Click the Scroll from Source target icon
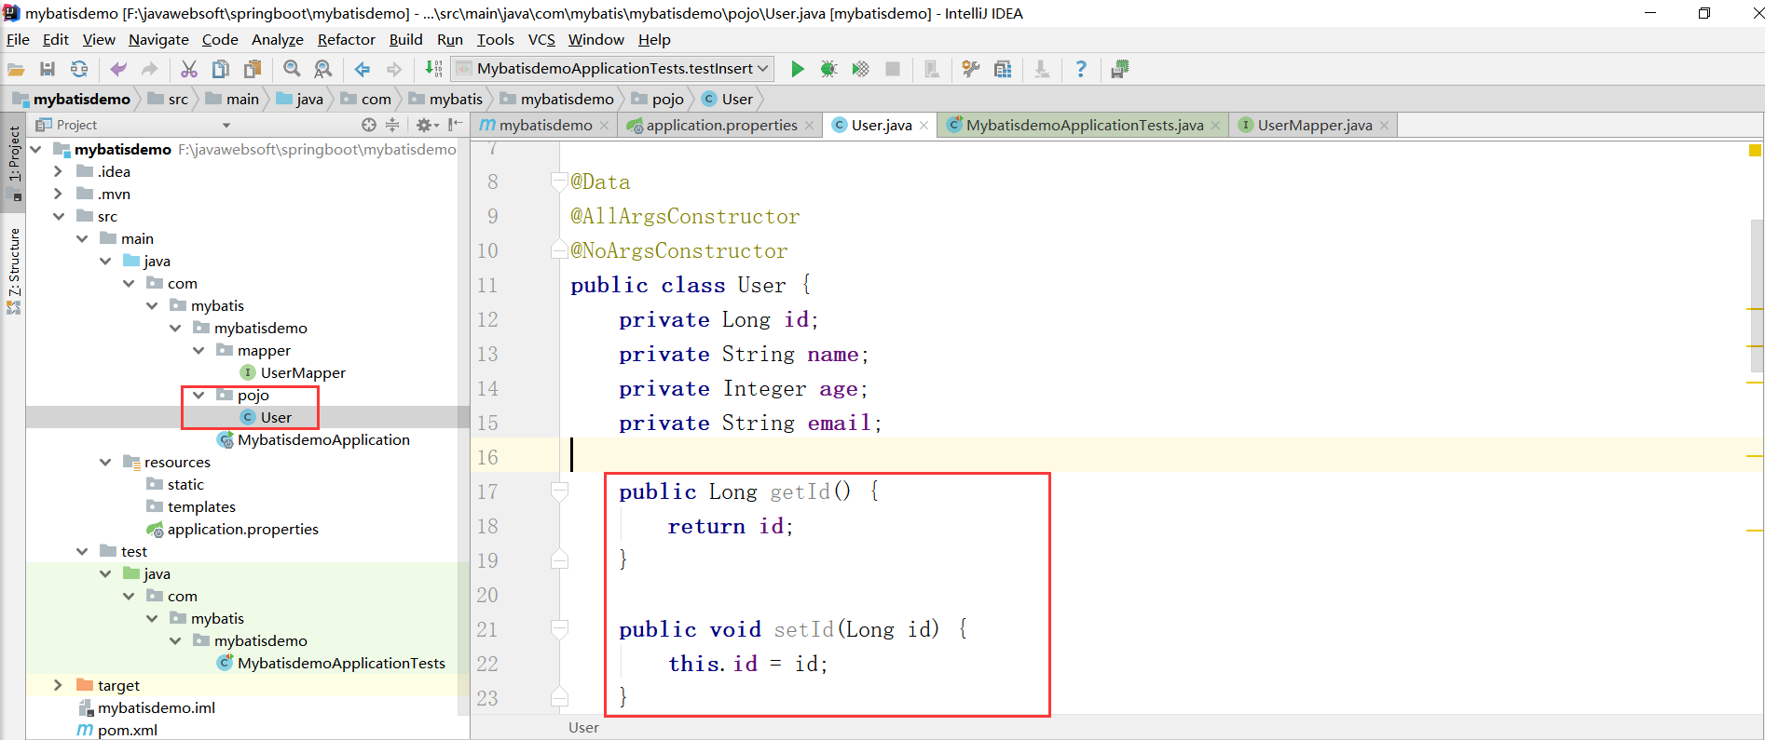The height and width of the screenshot is (740, 1765). [369, 125]
